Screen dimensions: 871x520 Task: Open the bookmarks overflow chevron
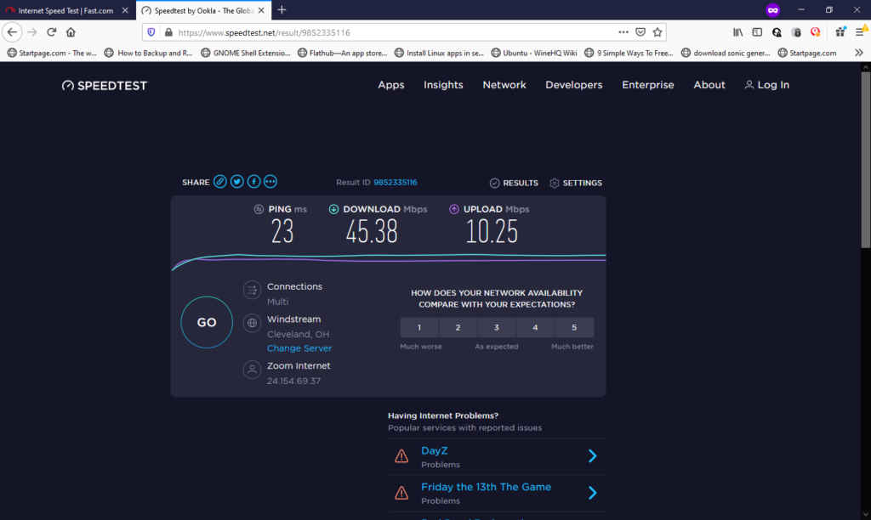point(859,52)
